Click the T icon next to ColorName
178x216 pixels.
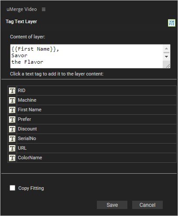pos(12,158)
